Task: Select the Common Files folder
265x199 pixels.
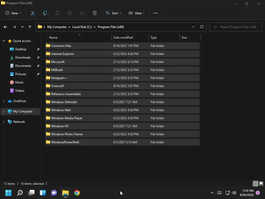Action: 122,46
